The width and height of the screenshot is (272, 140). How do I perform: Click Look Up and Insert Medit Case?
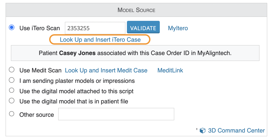pyautogui.click(x=106, y=71)
